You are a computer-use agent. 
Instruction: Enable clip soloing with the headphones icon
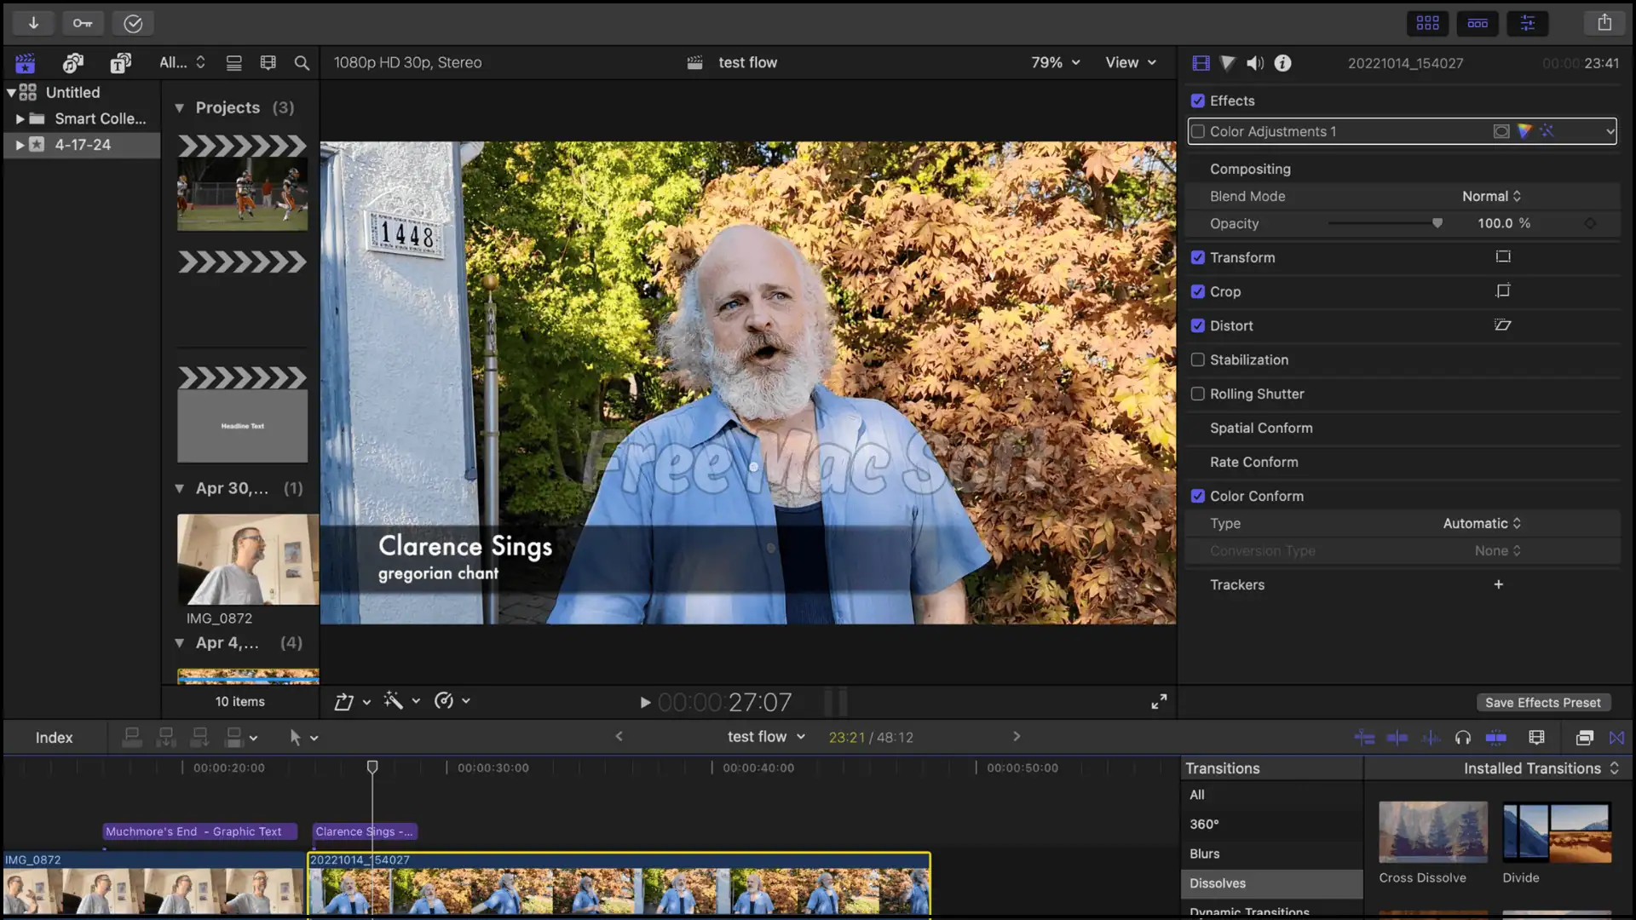(x=1464, y=738)
